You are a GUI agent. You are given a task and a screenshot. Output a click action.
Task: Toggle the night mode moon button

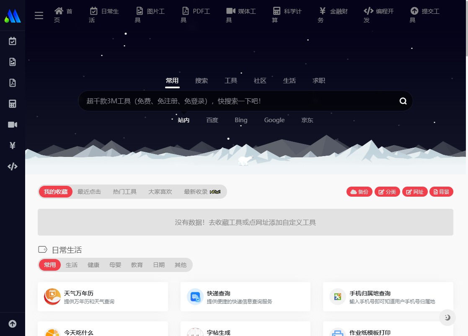[447, 318]
